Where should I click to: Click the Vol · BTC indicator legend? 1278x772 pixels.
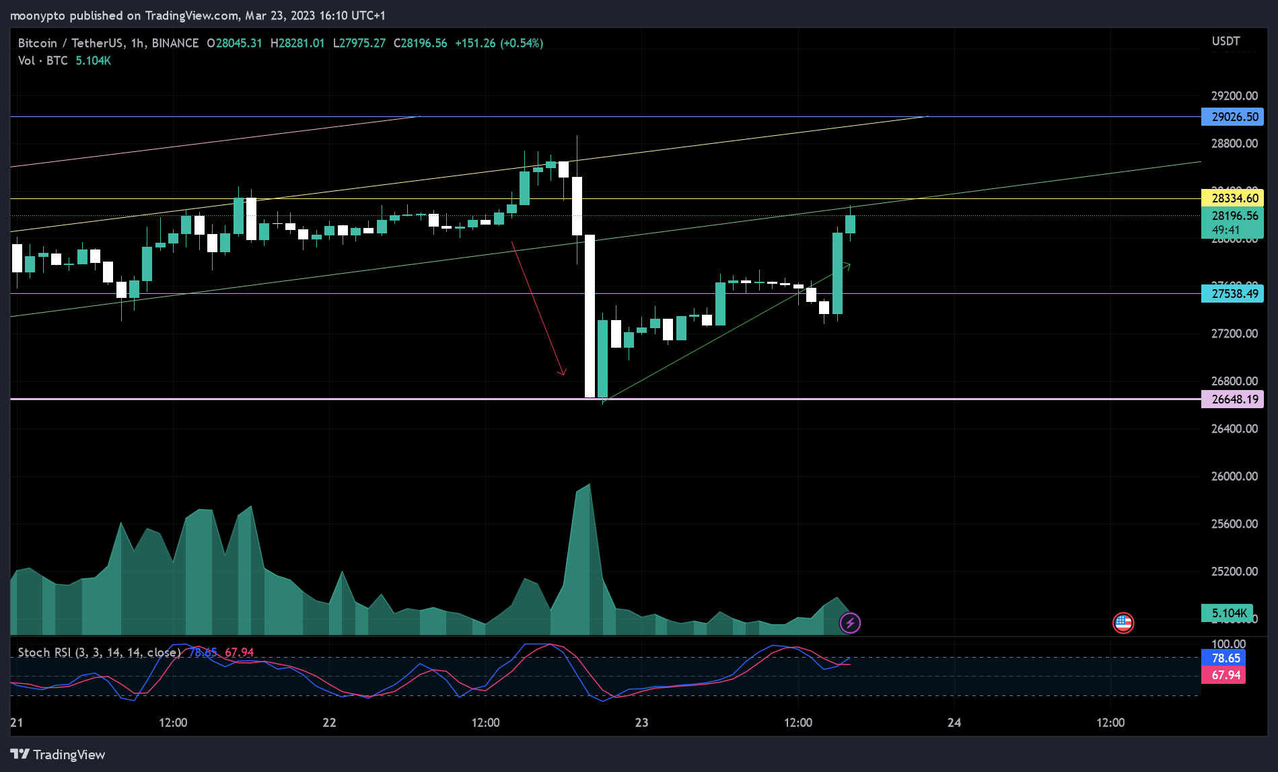pyautogui.click(x=43, y=61)
